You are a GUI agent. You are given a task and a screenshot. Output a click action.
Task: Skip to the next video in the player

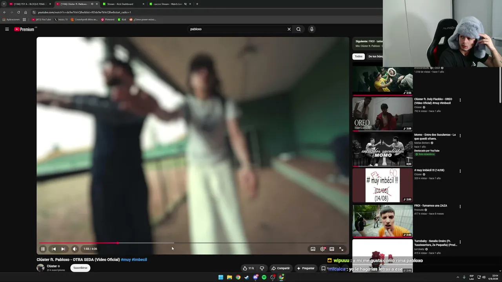[63, 249]
